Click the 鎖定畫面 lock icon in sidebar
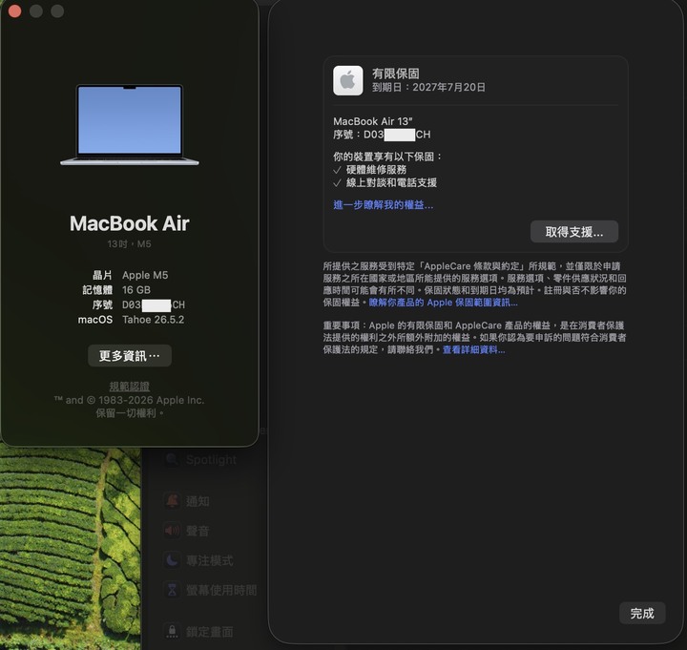The height and width of the screenshot is (650, 687). (172, 631)
